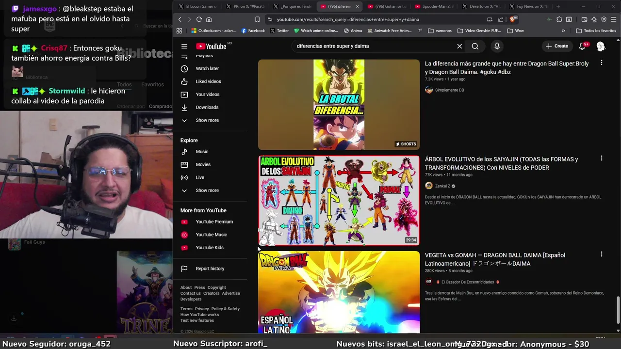
Task: Show hidden bookmarks with the double chevron
Action: [563, 31]
